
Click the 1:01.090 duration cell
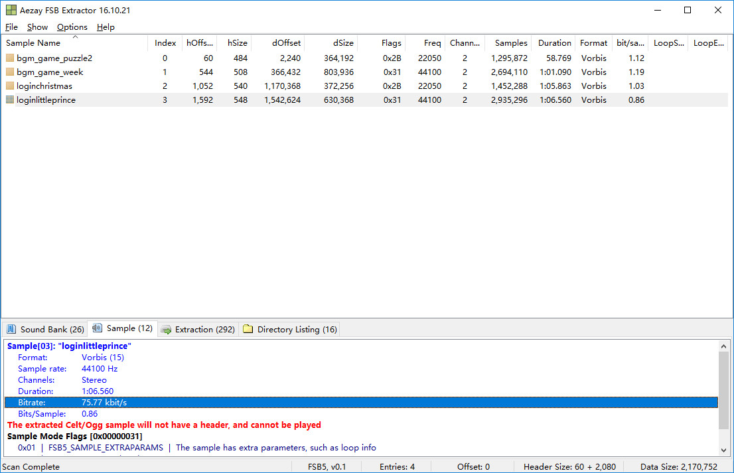click(x=555, y=72)
